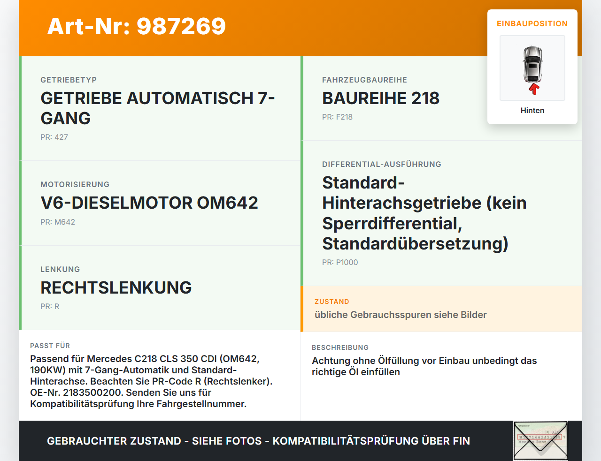Select GETRIEBE AUTOMATISCH 7-GANG text
The image size is (601, 461).
158,108
